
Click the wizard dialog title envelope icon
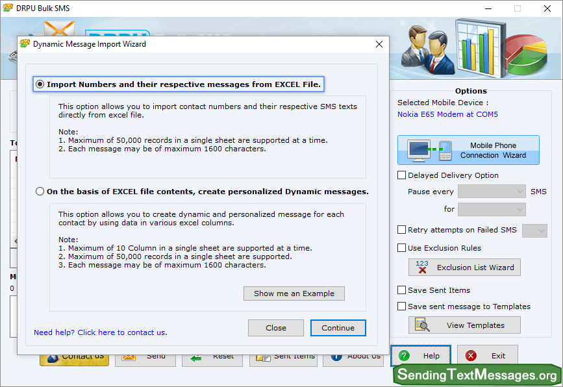[x=25, y=44]
